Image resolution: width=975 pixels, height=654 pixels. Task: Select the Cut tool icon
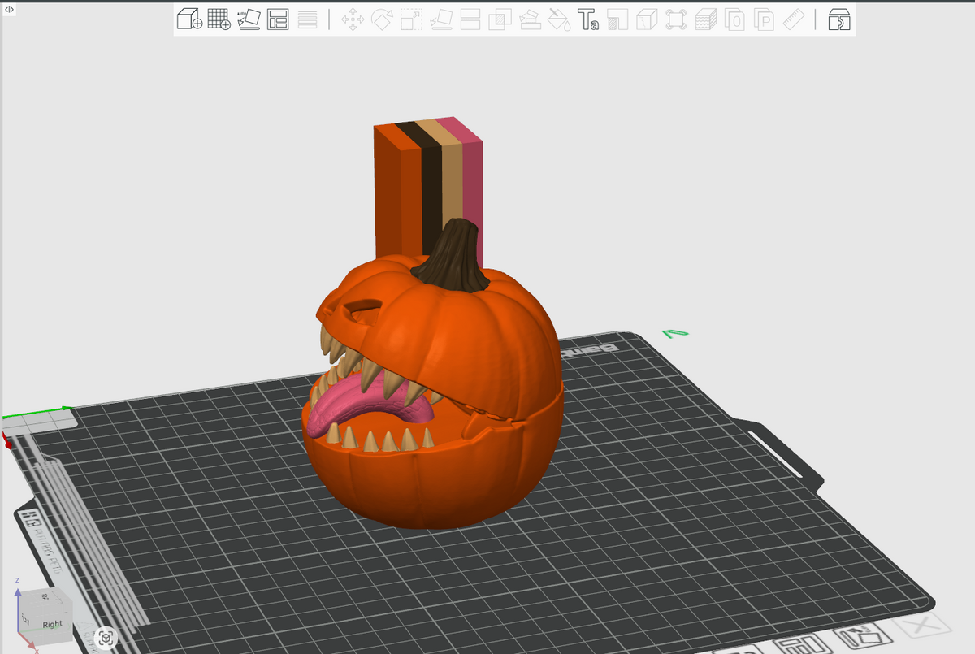pyautogui.click(x=470, y=19)
